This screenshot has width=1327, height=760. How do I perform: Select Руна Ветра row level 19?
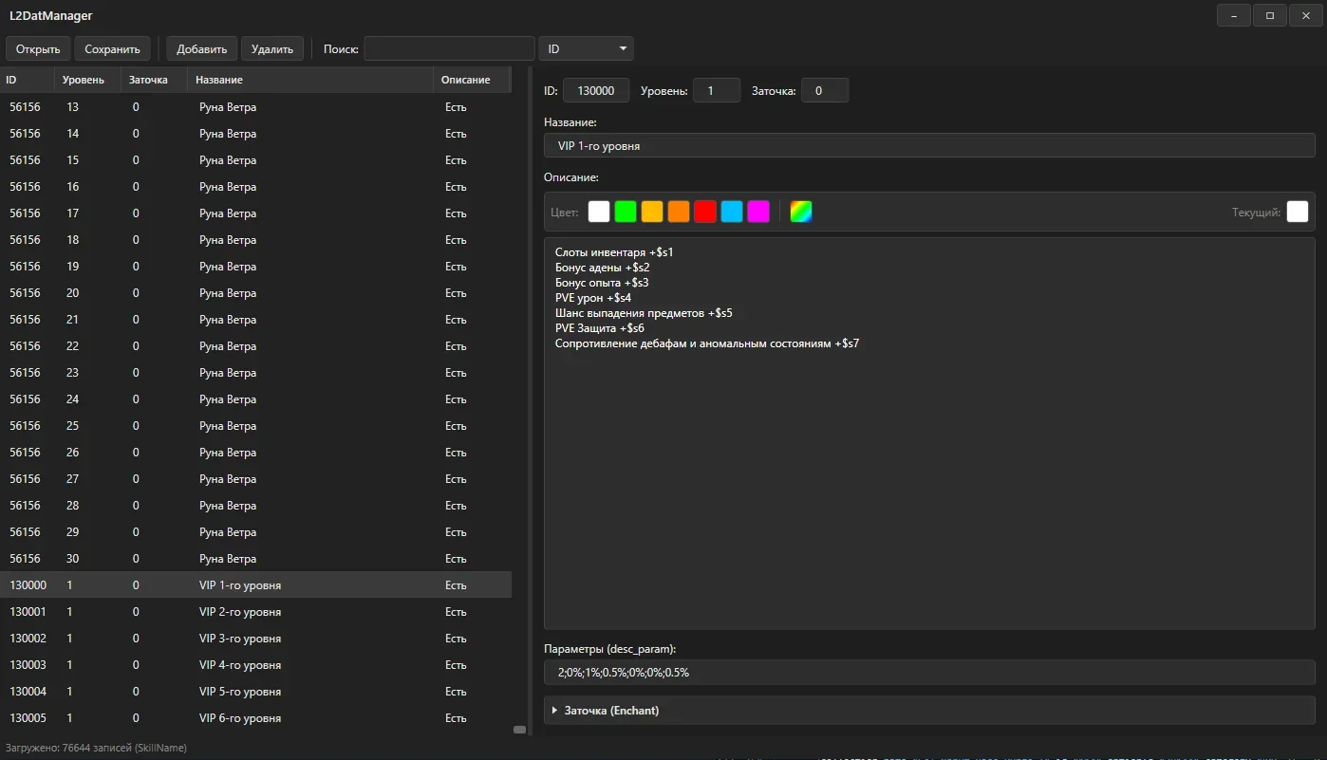[x=255, y=266]
